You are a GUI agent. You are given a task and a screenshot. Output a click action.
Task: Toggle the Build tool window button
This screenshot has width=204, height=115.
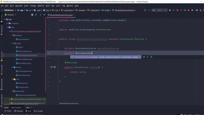click(x=28, y=111)
